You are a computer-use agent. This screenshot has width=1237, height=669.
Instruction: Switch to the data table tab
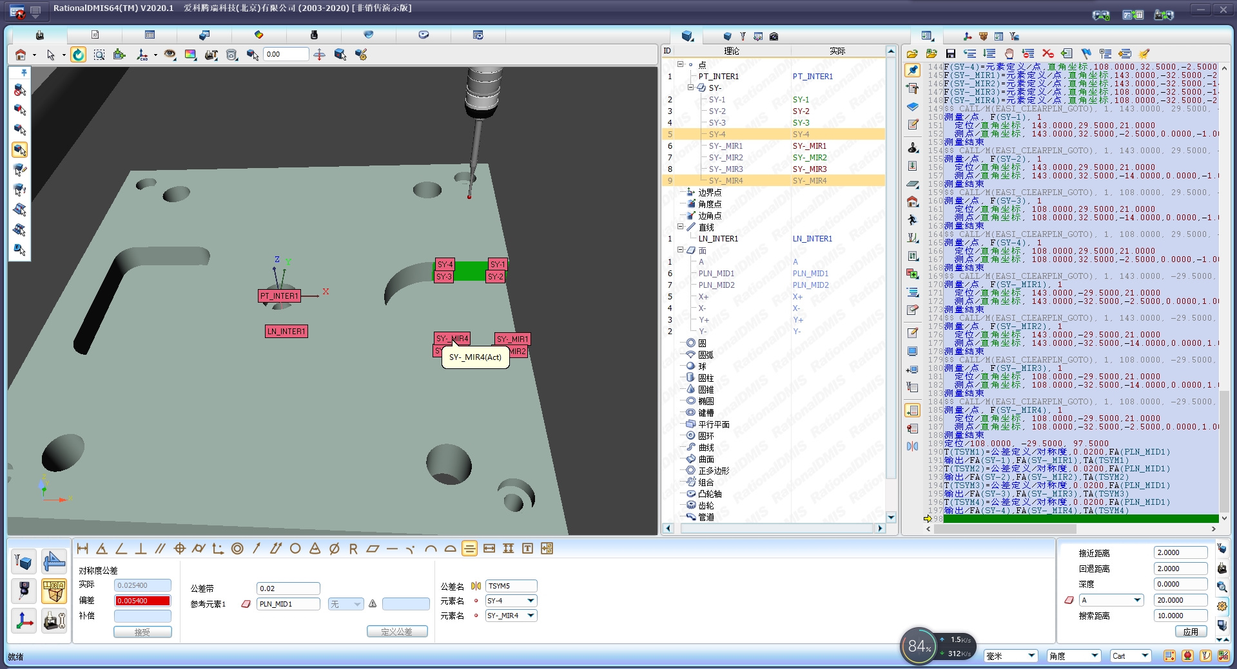click(150, 35)
